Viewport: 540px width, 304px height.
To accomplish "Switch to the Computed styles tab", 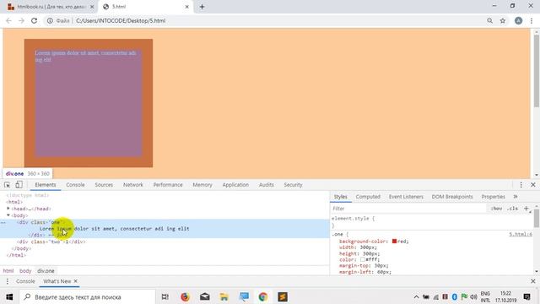I will coord(368,197).
